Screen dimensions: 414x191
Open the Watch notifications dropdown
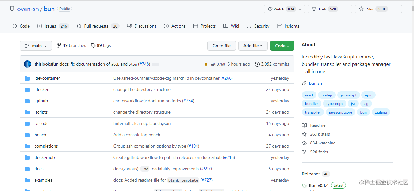click(284, 9)
